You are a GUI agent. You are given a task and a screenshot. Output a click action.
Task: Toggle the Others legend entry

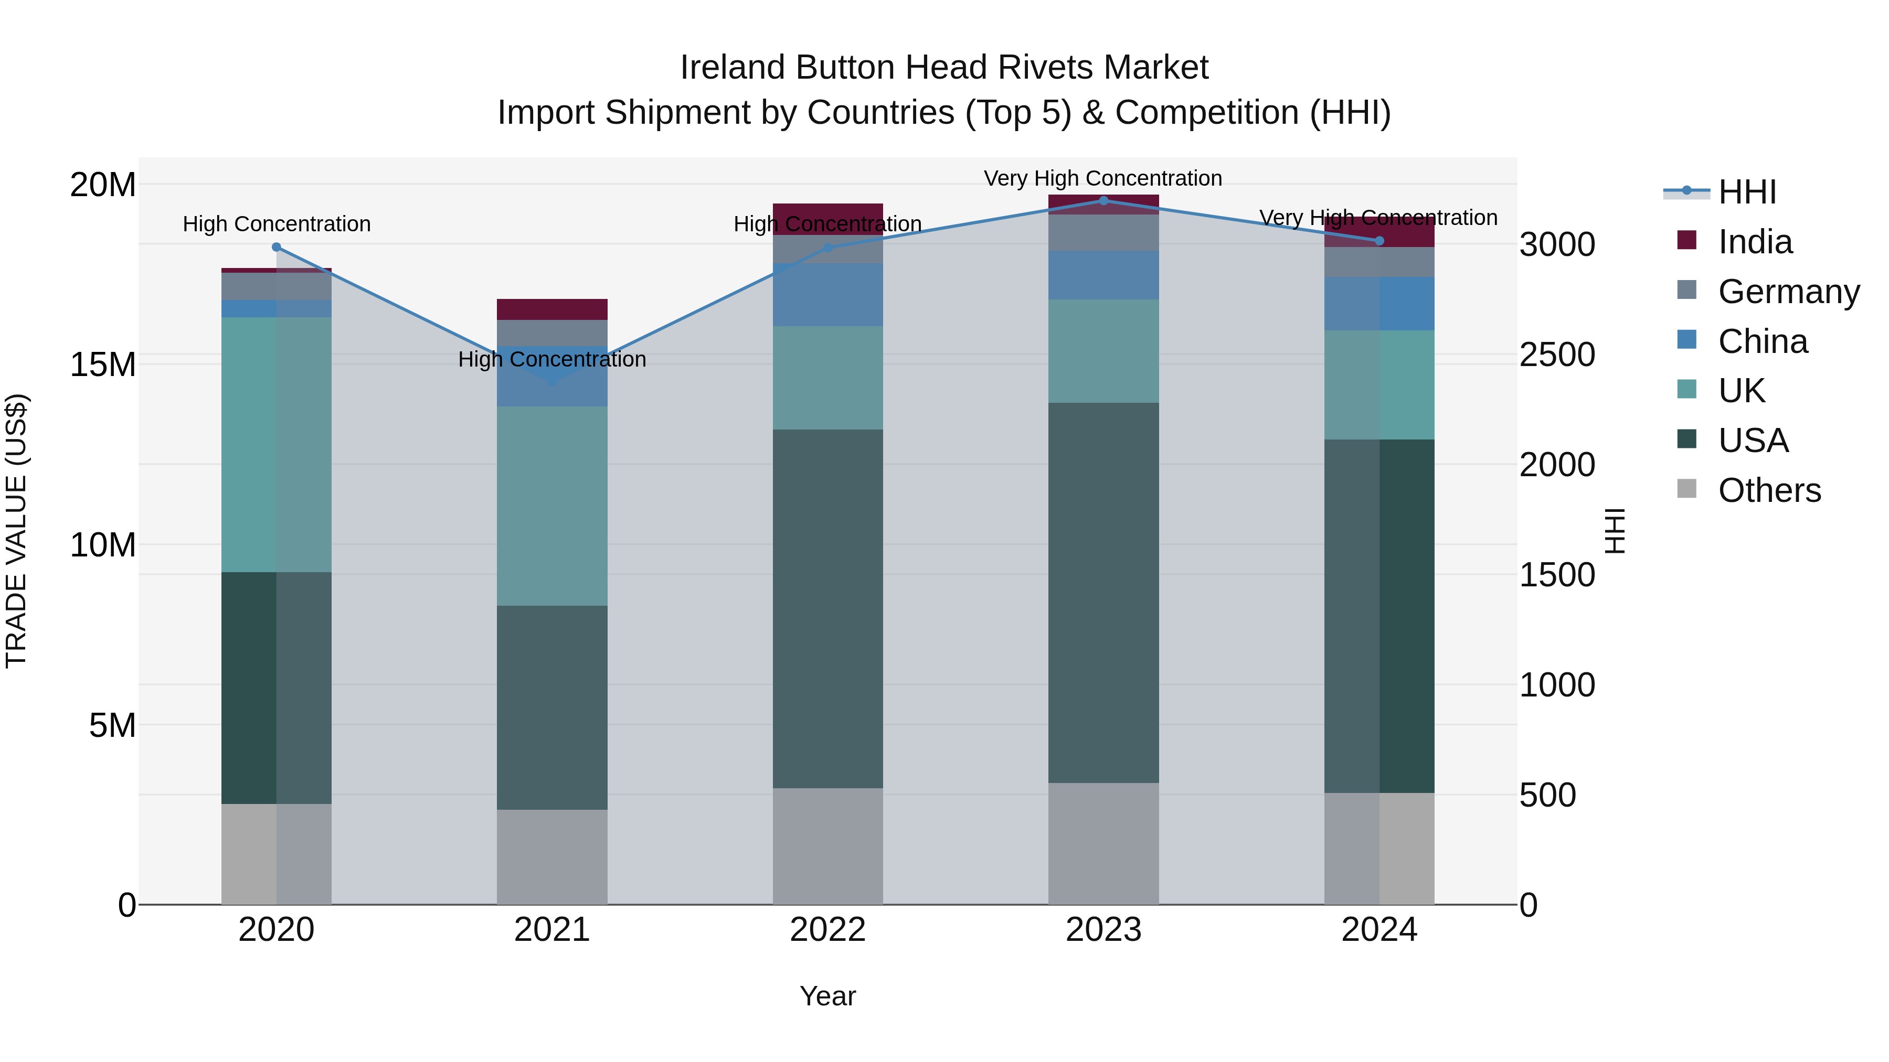point(1749,490)
